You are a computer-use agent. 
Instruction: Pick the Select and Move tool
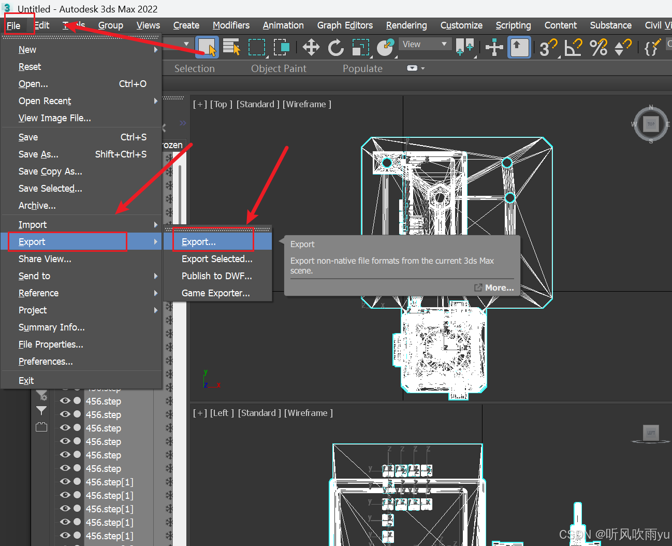pos(311,47)
